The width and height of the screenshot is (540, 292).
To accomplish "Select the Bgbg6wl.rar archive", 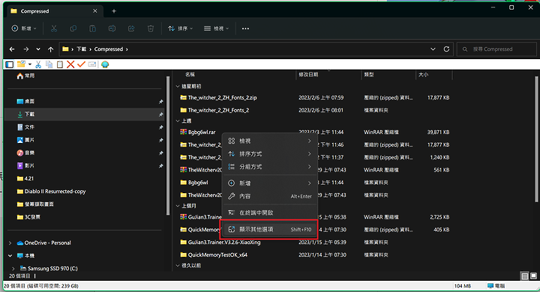I will pos(202,132).
